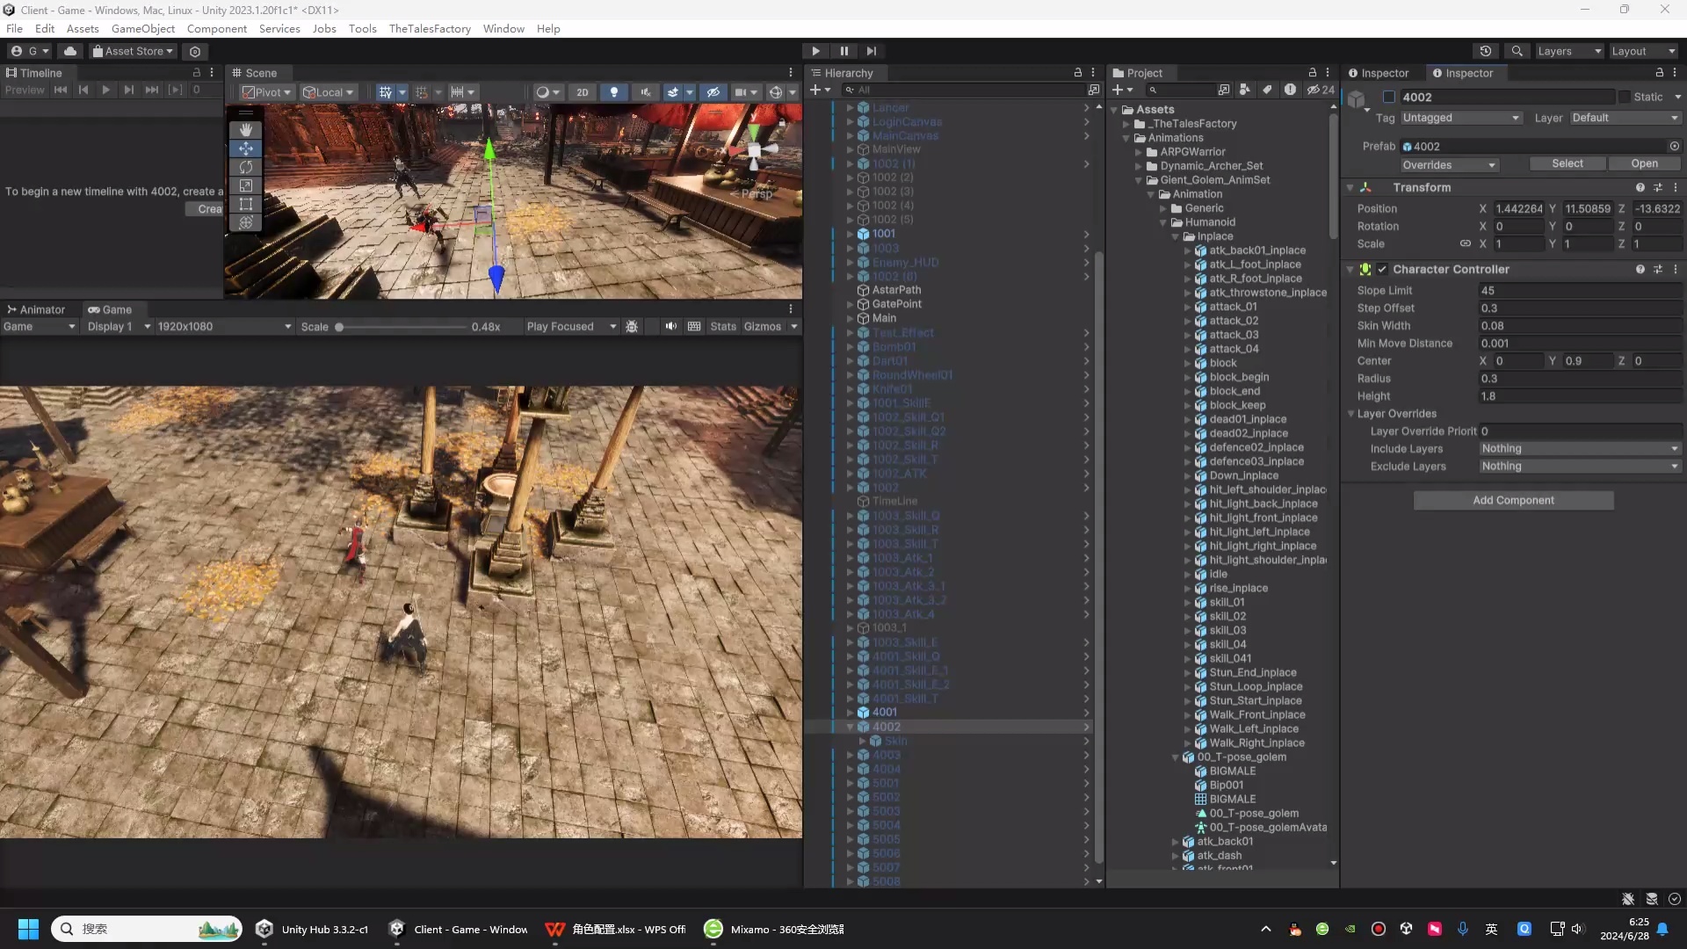This screenshot has width=1687, height=949.
Task: Open the GameObject menu
Action: tap(142, 28)
